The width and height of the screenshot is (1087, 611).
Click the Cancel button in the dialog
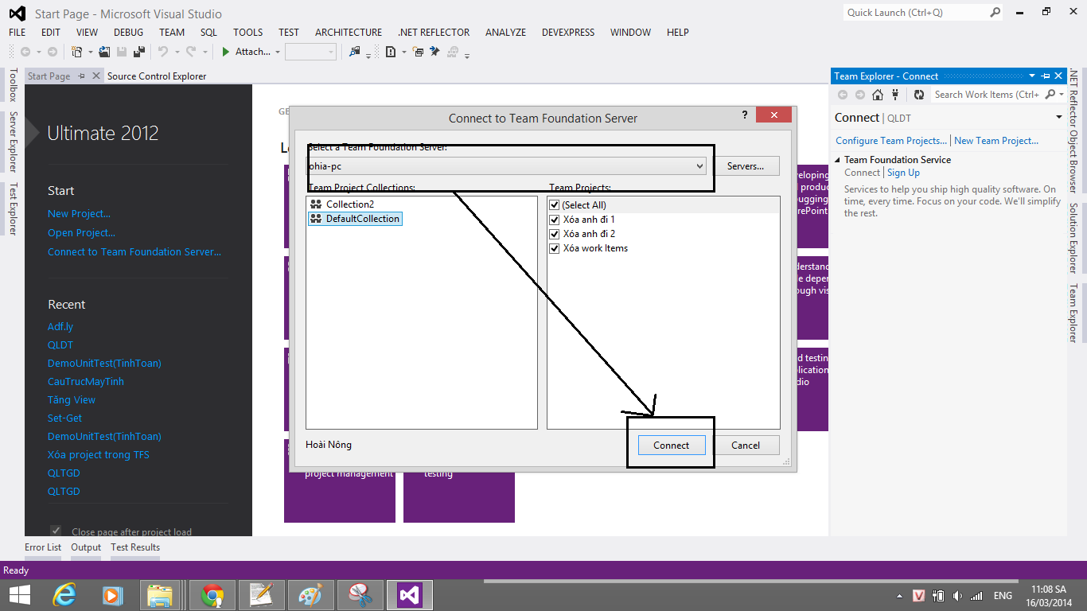point(746,446)
